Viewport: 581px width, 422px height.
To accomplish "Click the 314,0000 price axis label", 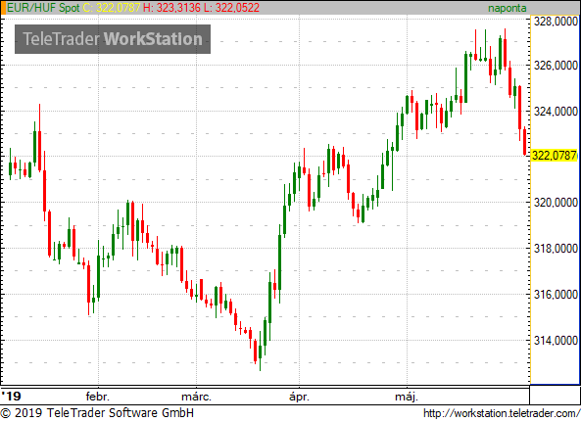I will [x=556, y=340].
